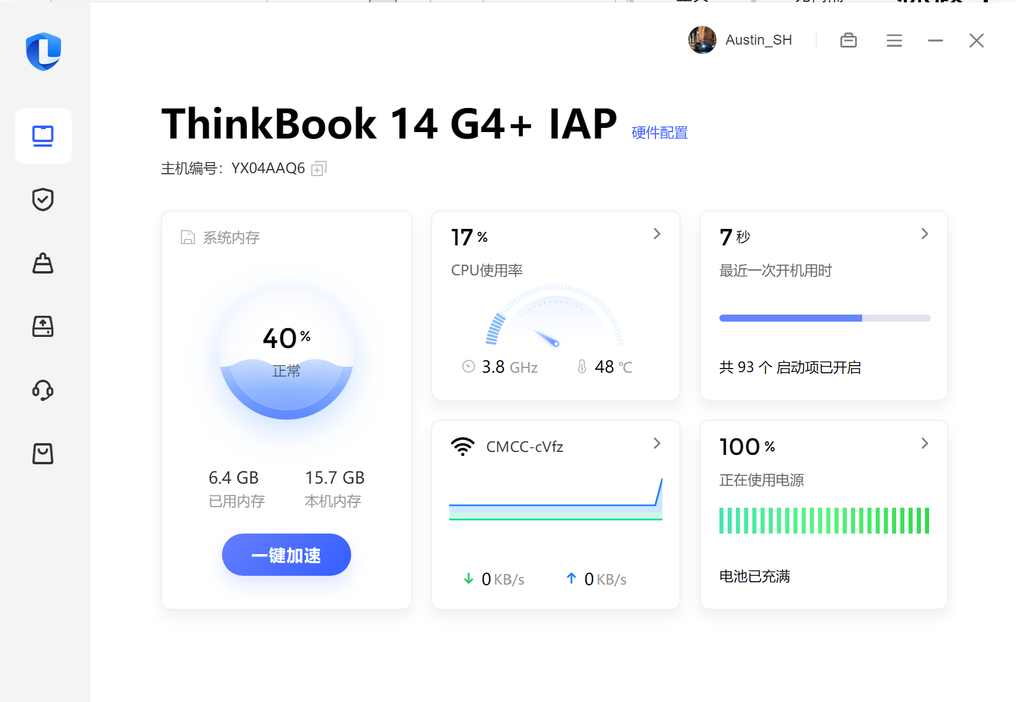Click the 3.8 GHz frequency value
1016x702 pixels.
pyautogui.click(x=510, y=367)
